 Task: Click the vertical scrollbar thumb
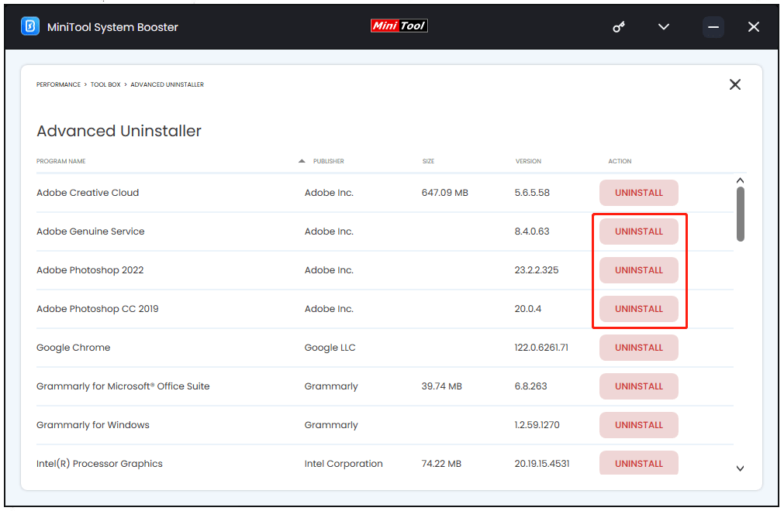pyautogui.click(x=741, y=214)
